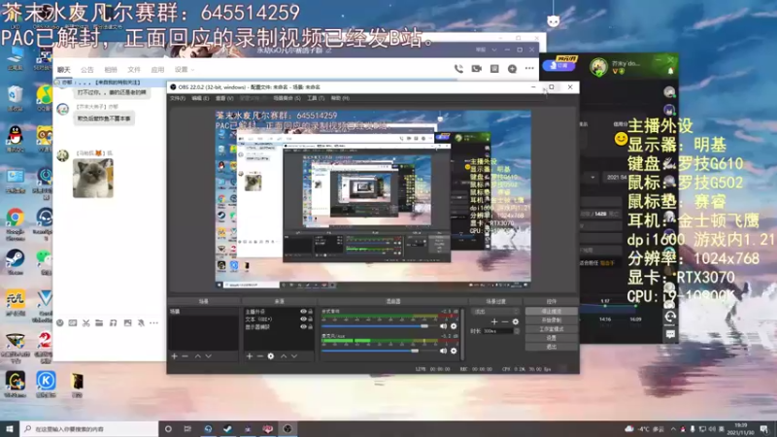Add a scene transition with plus icon

tap(494, 321)
